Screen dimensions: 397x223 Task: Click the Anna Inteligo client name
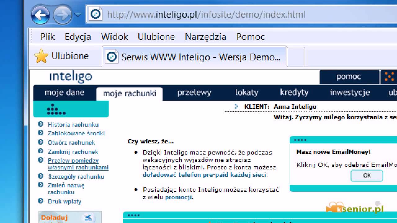295,107
